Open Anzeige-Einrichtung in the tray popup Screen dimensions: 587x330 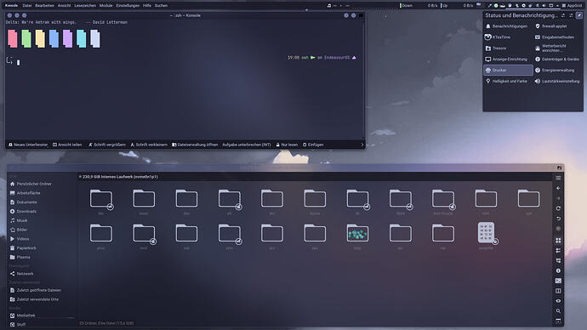(x=508, y=60)
